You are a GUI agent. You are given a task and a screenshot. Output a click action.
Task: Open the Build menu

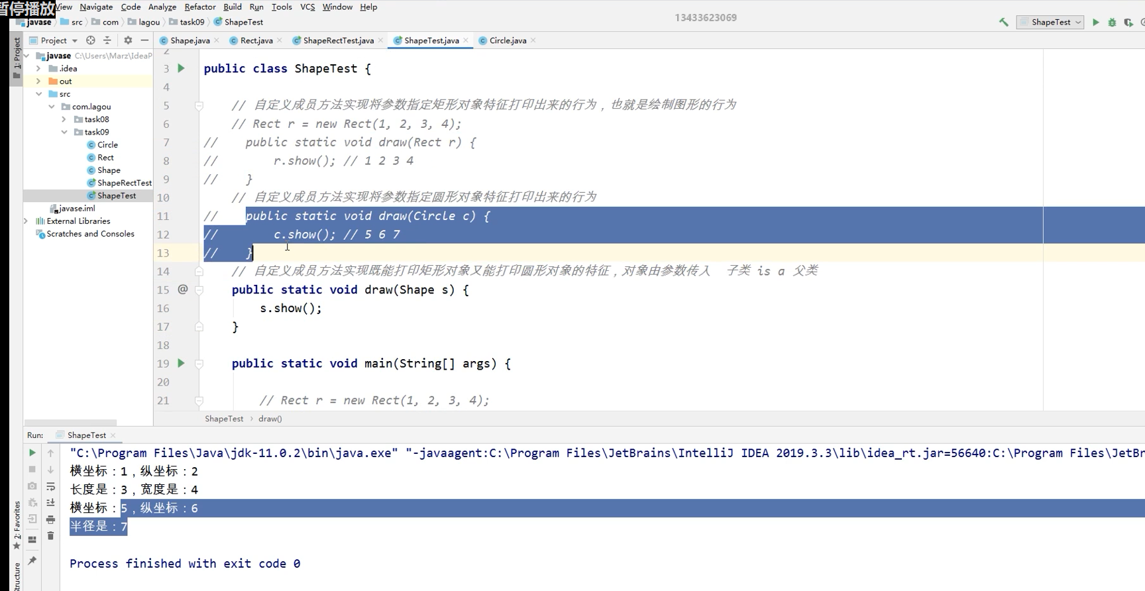coord(233,7)
